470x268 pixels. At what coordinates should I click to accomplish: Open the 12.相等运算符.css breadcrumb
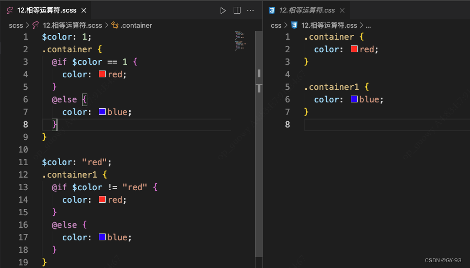pos(329,26)
